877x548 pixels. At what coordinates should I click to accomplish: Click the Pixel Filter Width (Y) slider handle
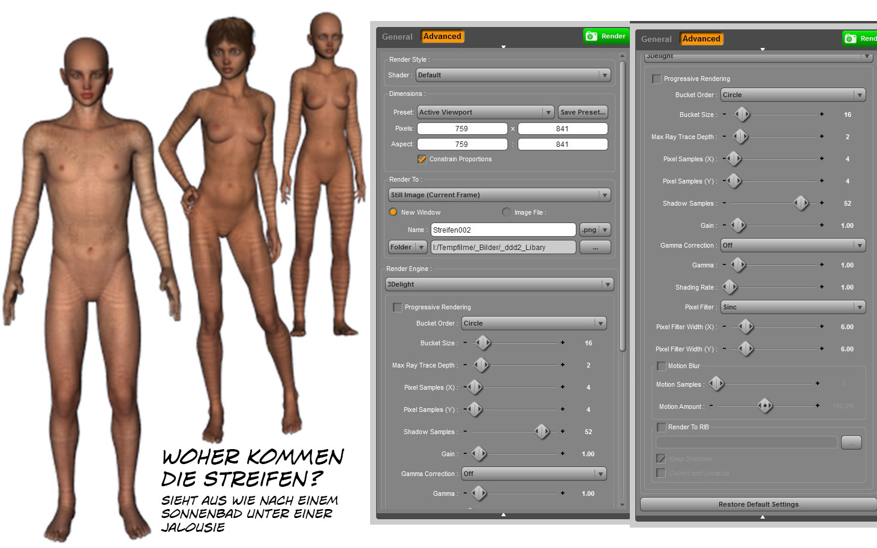[746, 349]
